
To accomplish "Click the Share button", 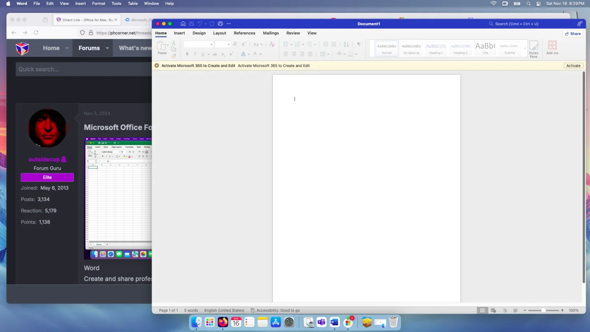I will (573, 34).
